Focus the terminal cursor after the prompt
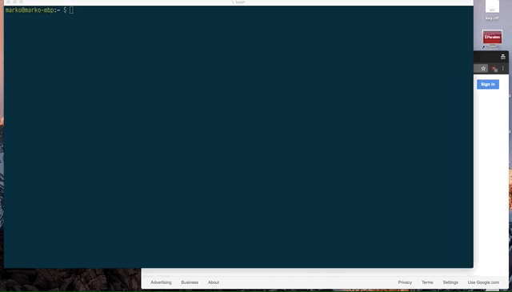Screen dimensions: 512x292 (x=71, y=10)
